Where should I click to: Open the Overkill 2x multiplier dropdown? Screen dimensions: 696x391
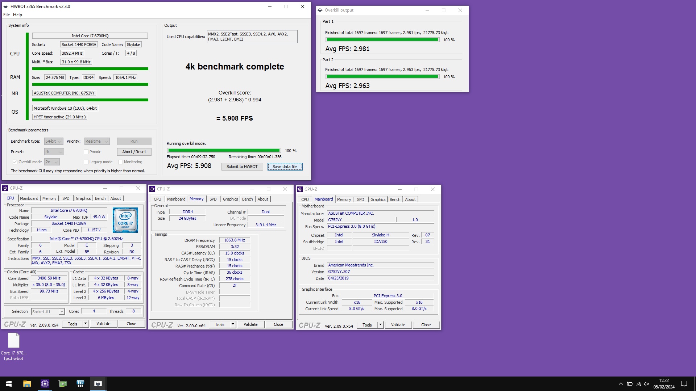pos(52,162)
